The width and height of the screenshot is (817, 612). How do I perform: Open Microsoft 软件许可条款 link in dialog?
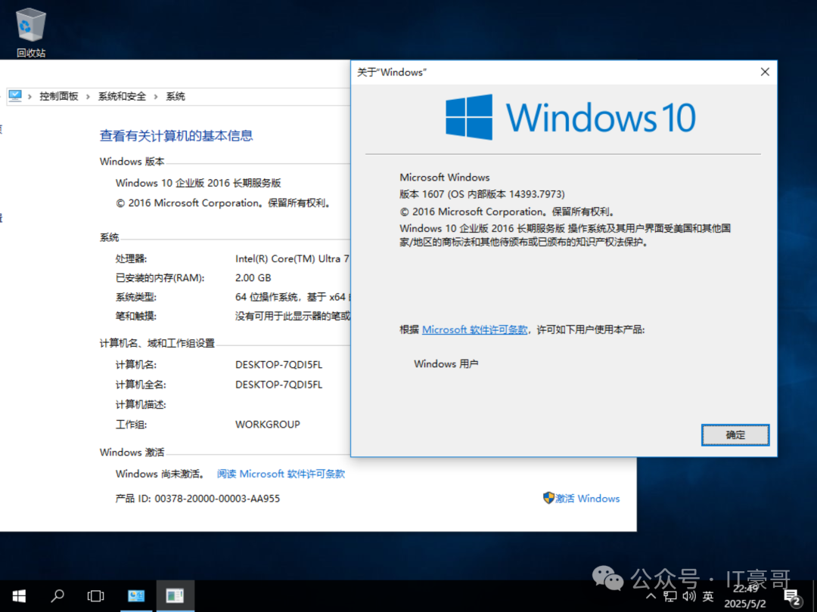(474, 329)
